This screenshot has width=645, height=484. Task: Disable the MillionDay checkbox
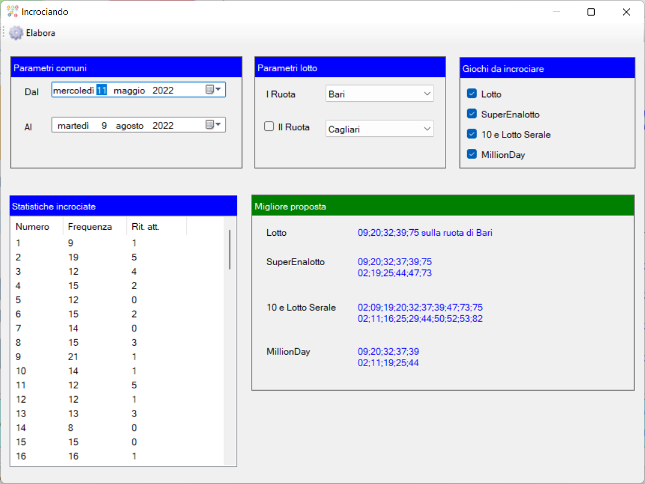pos(472,154)
